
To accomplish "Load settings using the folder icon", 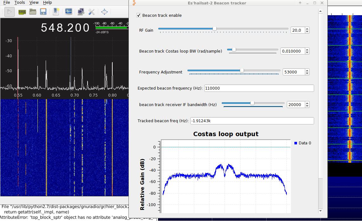I will [33, 11].
